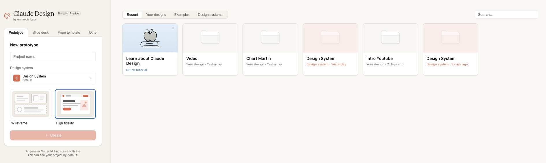Image resolution: width=546 pixels, height=163 pixels.
Task: Expand the Design system dropdown chevron
Action: pyautogui.click(x=91, y=78)
